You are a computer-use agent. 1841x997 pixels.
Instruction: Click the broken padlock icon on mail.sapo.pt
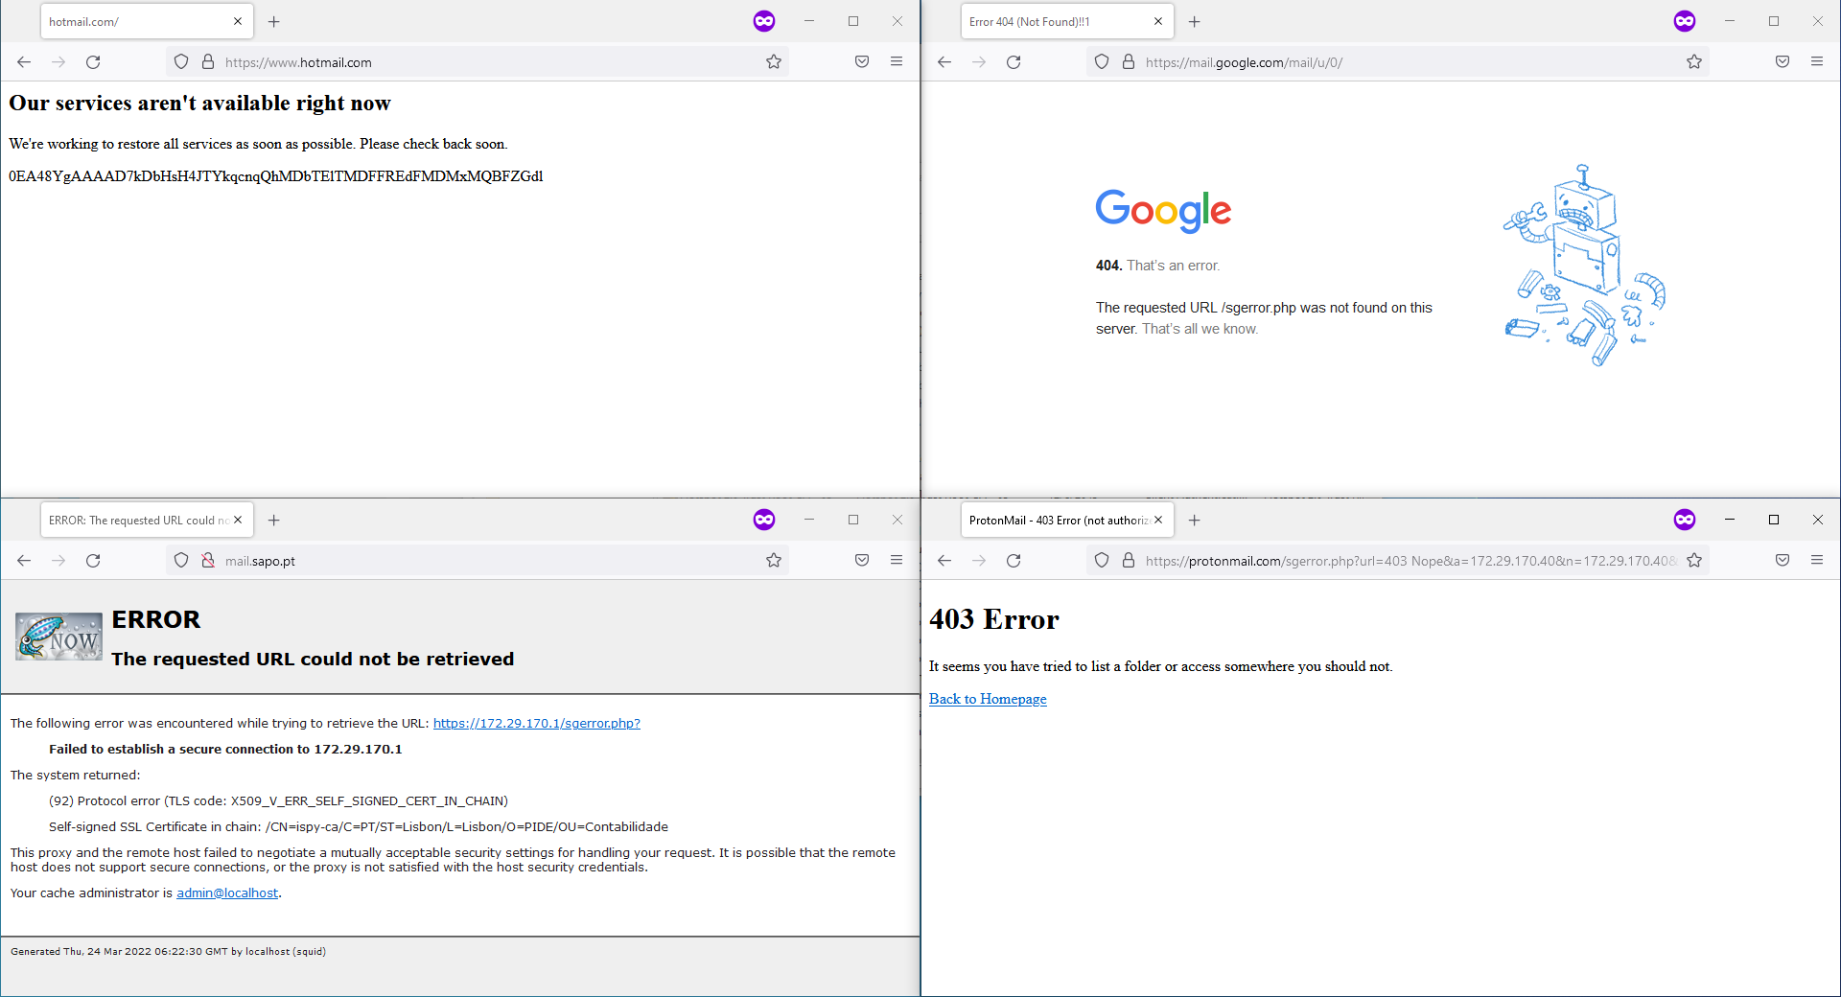(x=208, y=560)
